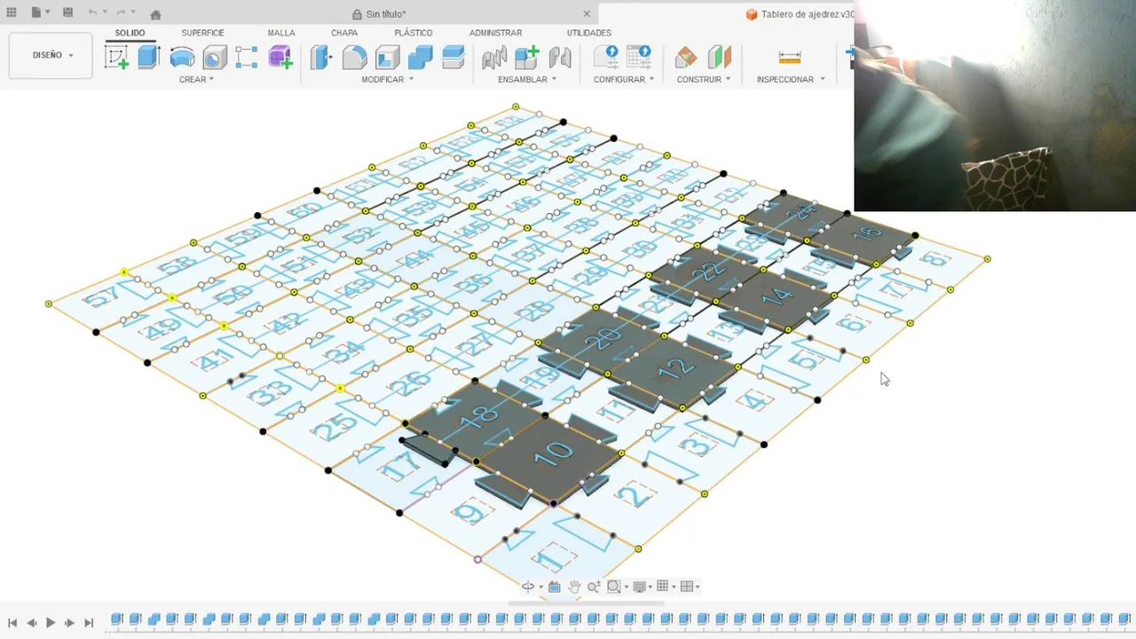The image size is (1136, 639).
Task: Select the As-built Joint tool
Action: (x=560, y=58)
